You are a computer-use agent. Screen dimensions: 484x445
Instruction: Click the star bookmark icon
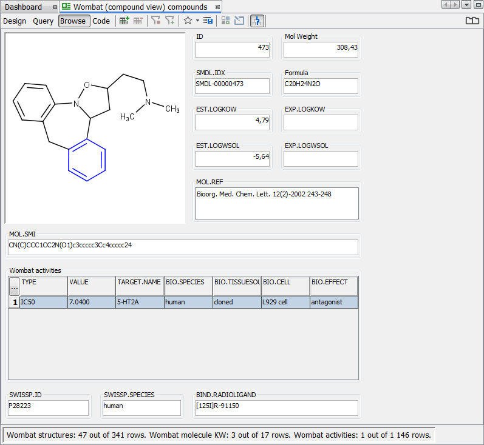[x=188, y=21]
